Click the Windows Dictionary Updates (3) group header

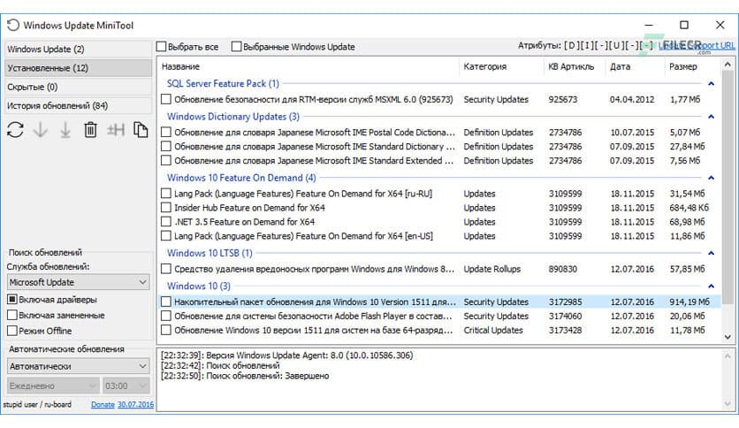(x=233, y=117)
